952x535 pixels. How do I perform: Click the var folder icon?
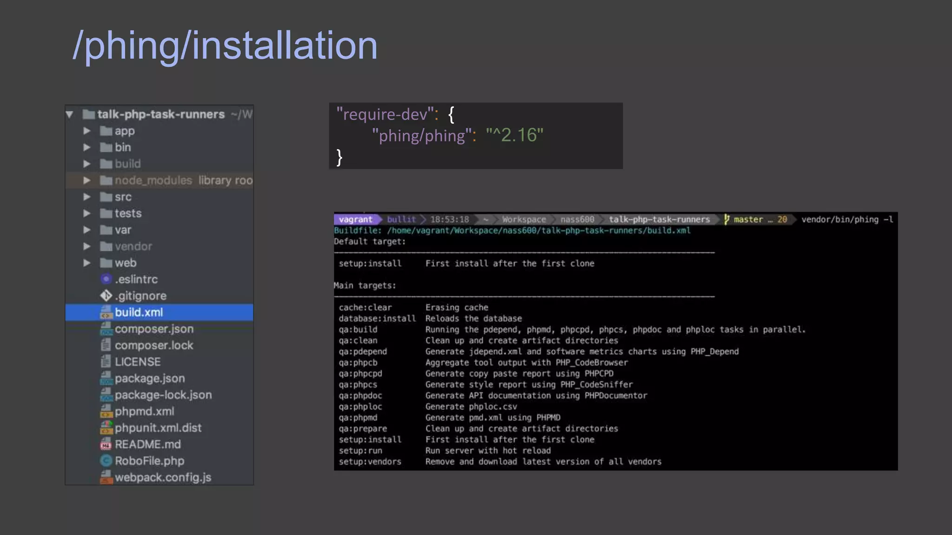click(x=106, y=230)
